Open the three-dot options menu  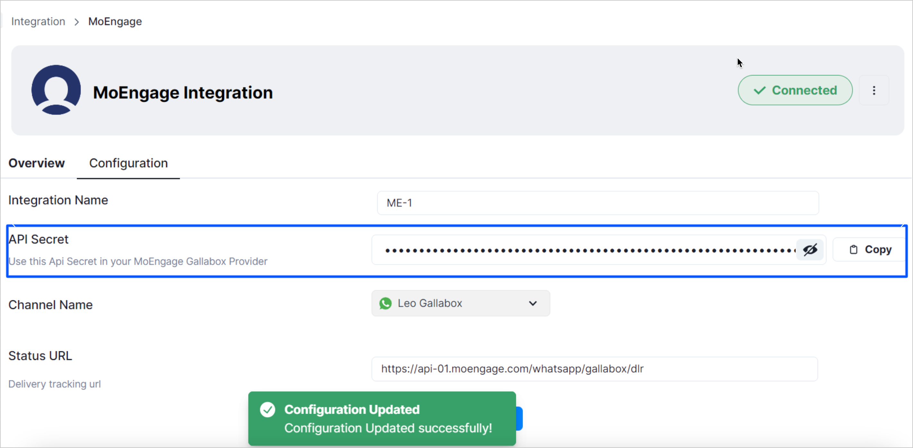click(874, 90)
